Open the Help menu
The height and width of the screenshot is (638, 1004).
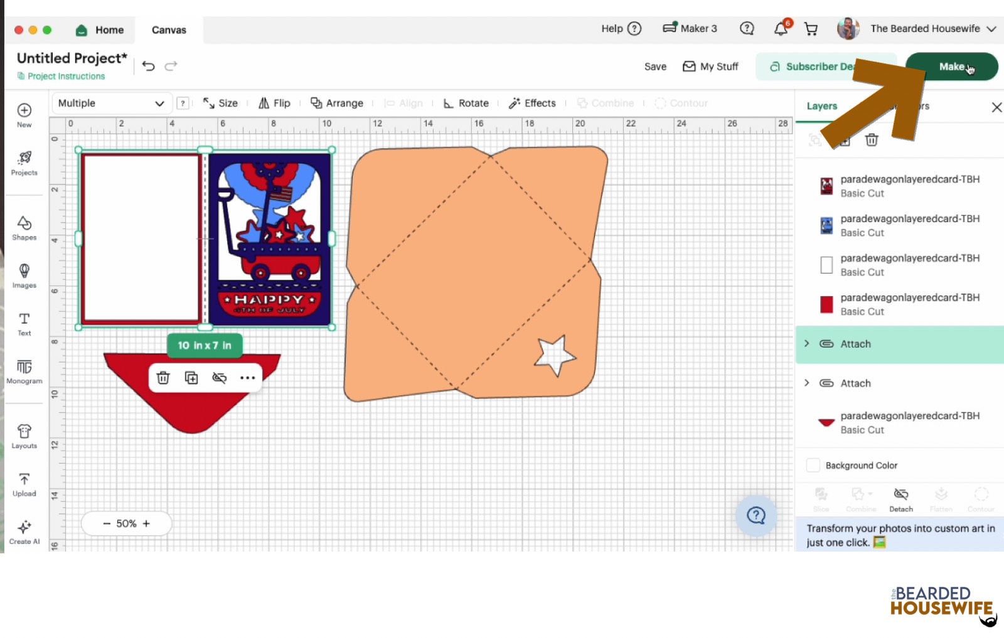[x=621, y=29]
